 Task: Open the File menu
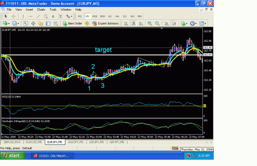(x=9, y=9)
